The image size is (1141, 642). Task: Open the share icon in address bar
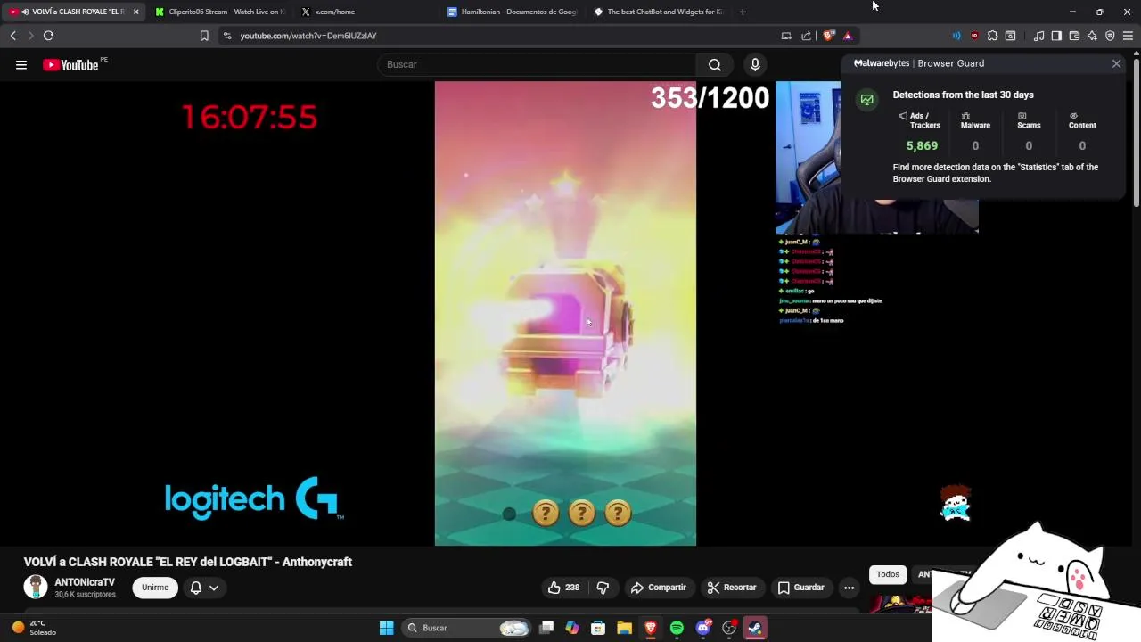click(x=807, y=36)
